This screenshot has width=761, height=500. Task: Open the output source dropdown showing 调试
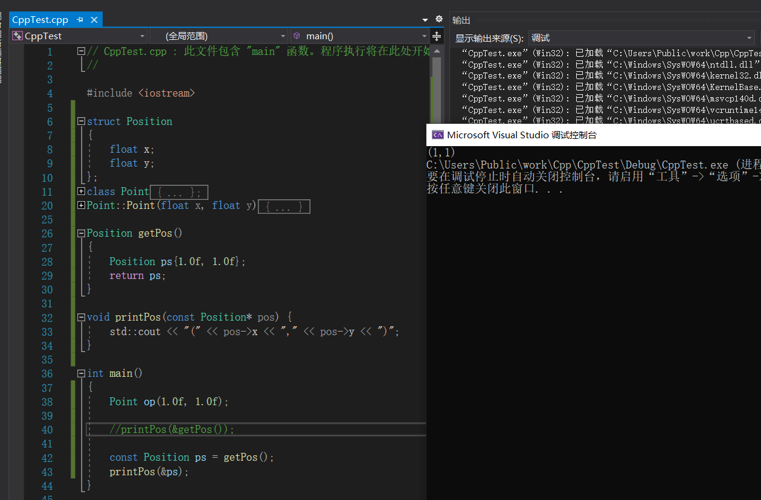[749, 38]
